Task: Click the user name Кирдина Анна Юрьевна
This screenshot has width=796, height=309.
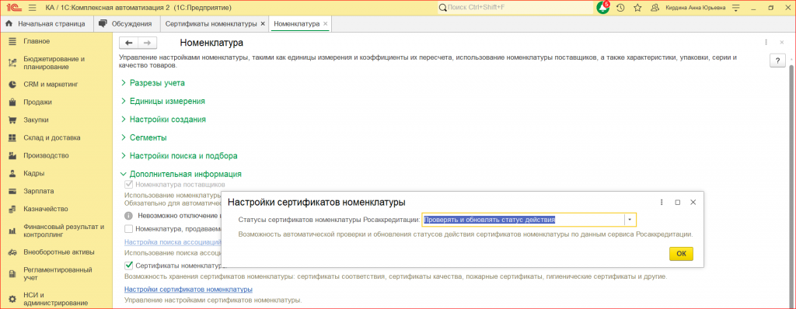Action: (x=696, y=8)
